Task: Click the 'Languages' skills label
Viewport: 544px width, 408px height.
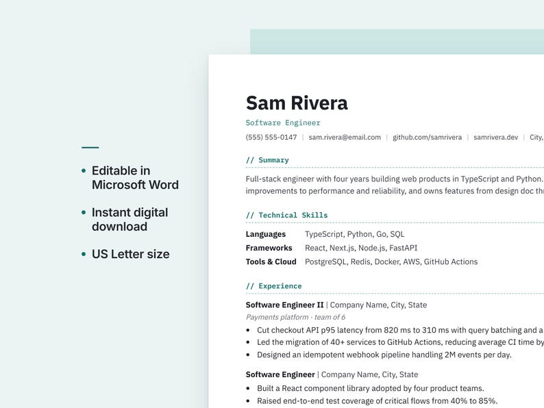Action: (x=266, y=234)
